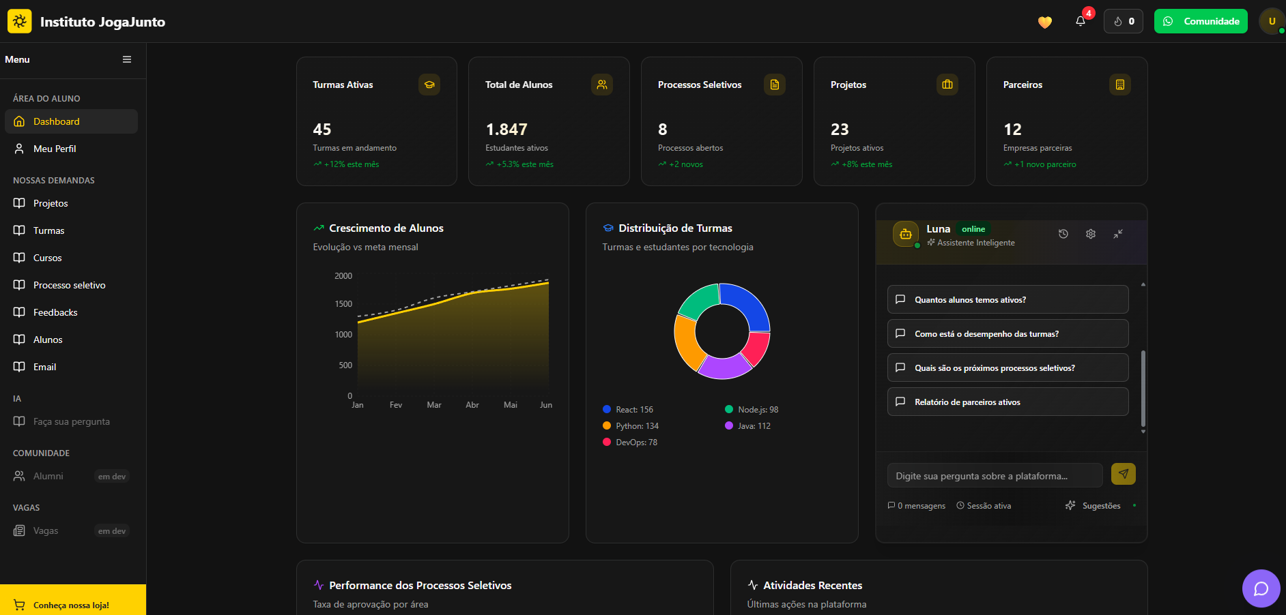
Task: Click the Instituto JogaJunto logo icon
Action: (x=20, y=21)
